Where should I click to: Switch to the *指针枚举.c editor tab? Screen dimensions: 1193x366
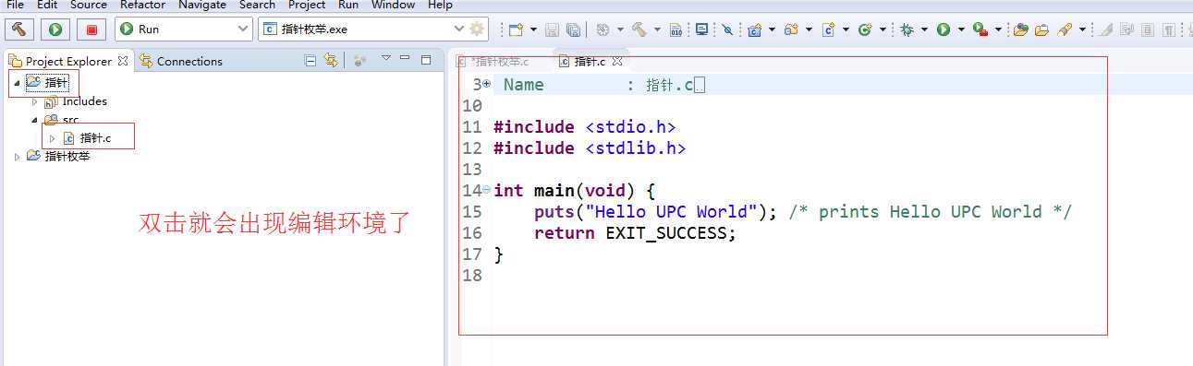pyautogui.click(x=494, y=62)
